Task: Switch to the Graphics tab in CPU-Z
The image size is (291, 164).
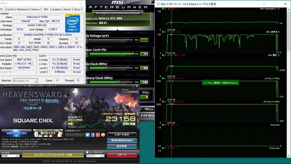Action: click(57, 9)
